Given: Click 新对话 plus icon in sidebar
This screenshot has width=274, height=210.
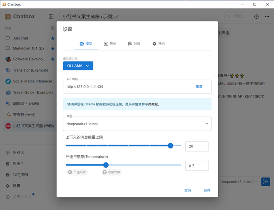Looking at the screenshot, I should tap(8, 153).
